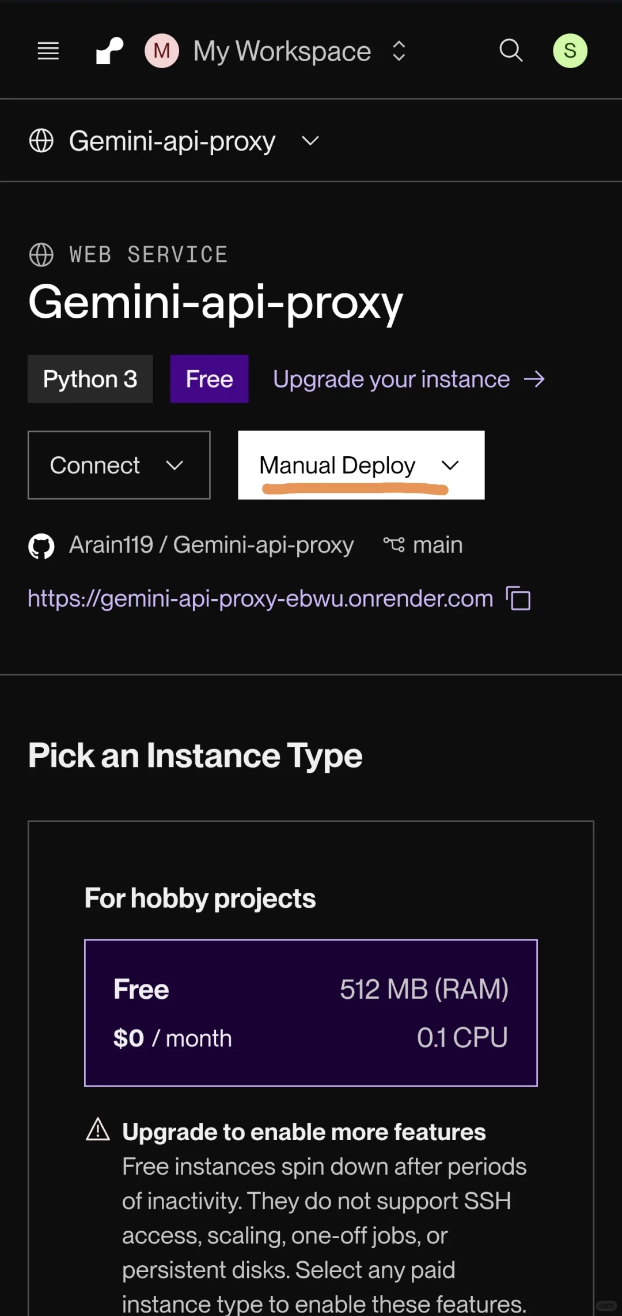The image size is (622, 1316).
Task: Open the Manual Deploy dropdown
Action: (361, 465)
